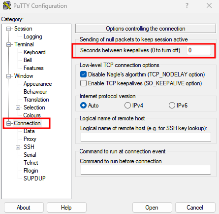
Task: Open the Rlogin category
Action: tap(31, 171)
